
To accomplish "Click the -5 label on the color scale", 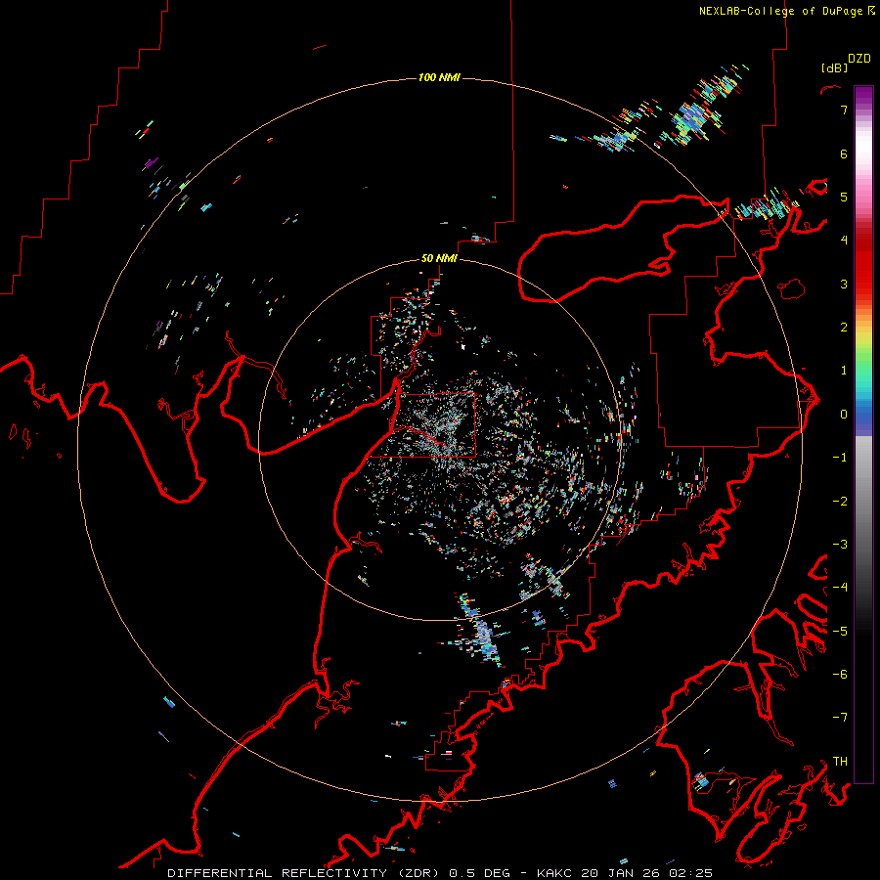I will coord(840,632).
